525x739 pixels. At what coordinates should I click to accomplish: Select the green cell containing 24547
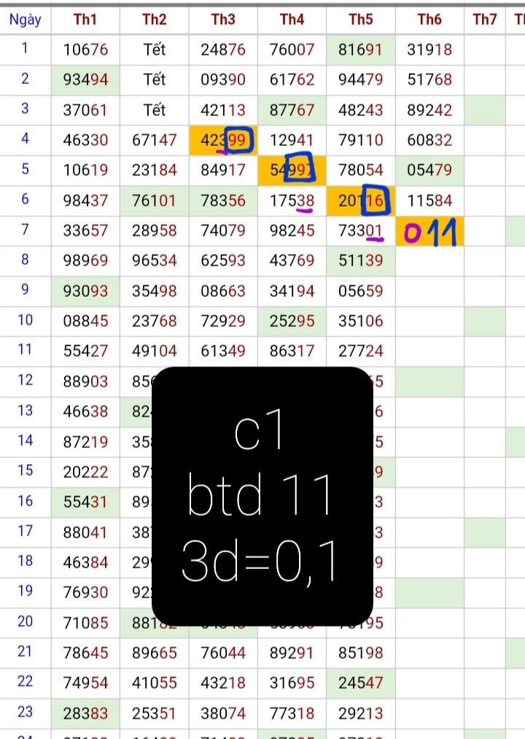(361, 681)
